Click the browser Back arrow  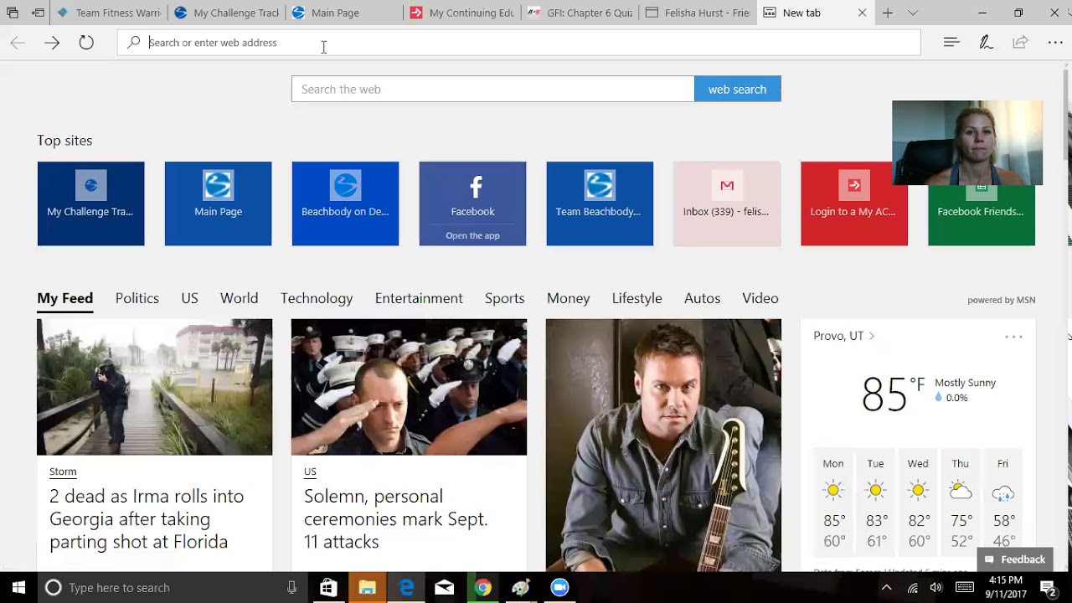click(x=18, y=43)
